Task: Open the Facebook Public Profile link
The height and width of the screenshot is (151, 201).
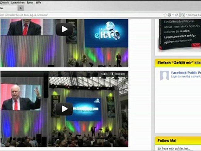Action: [x=185, y=73]
